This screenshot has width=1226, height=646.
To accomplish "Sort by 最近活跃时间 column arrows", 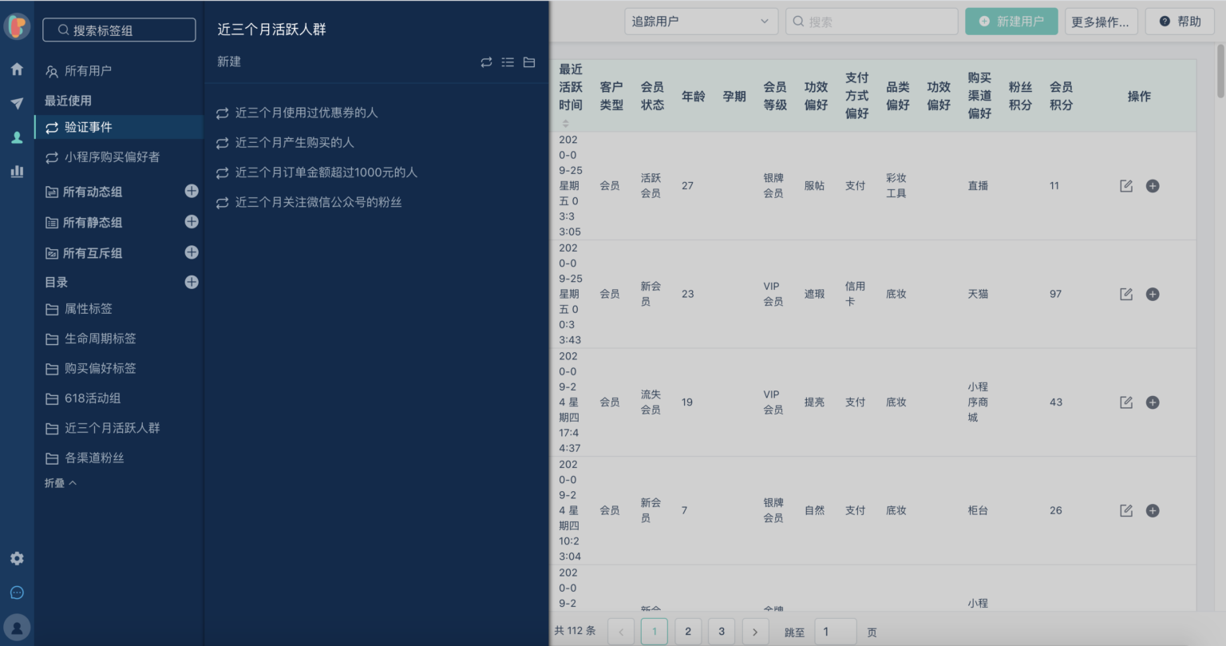I will coord(565,123).
